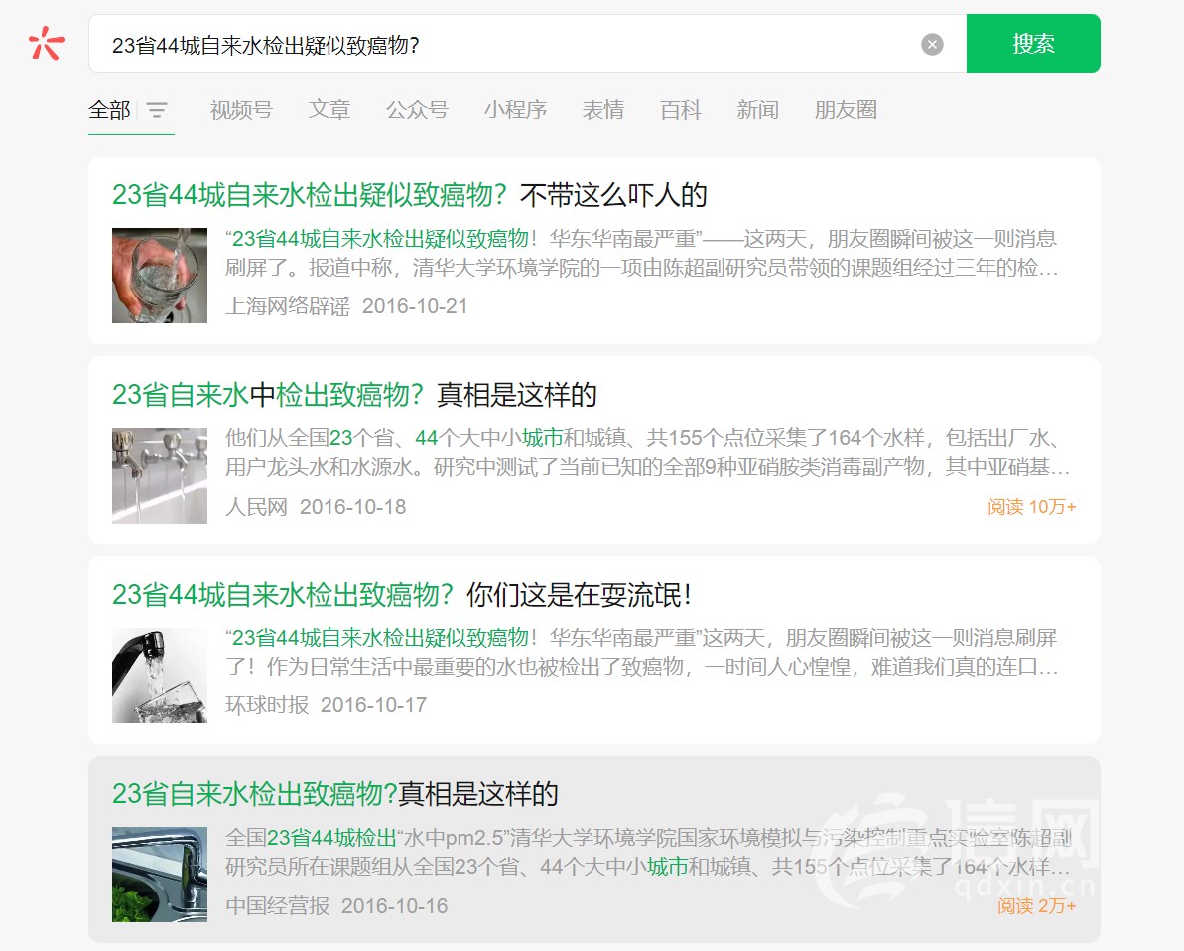Go to the 小程序 tab
The height and width of the screenshot is (951, 1184).
(x=515, y=110)
